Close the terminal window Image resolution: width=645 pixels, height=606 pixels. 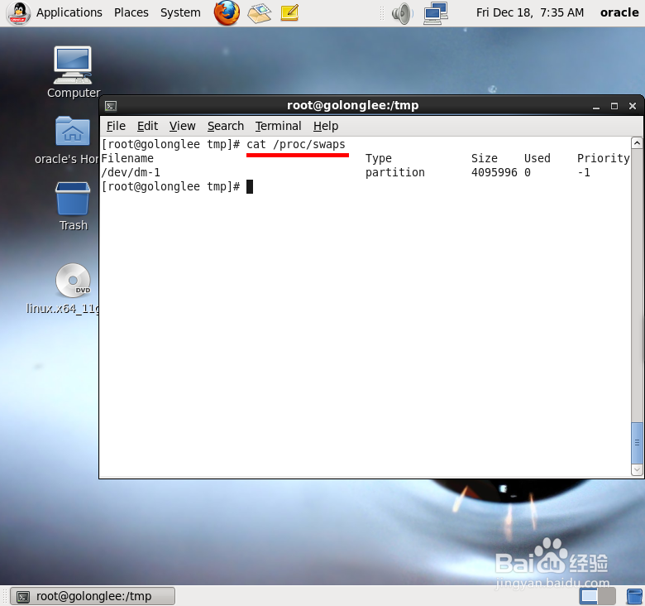click(x=633, y=106)
